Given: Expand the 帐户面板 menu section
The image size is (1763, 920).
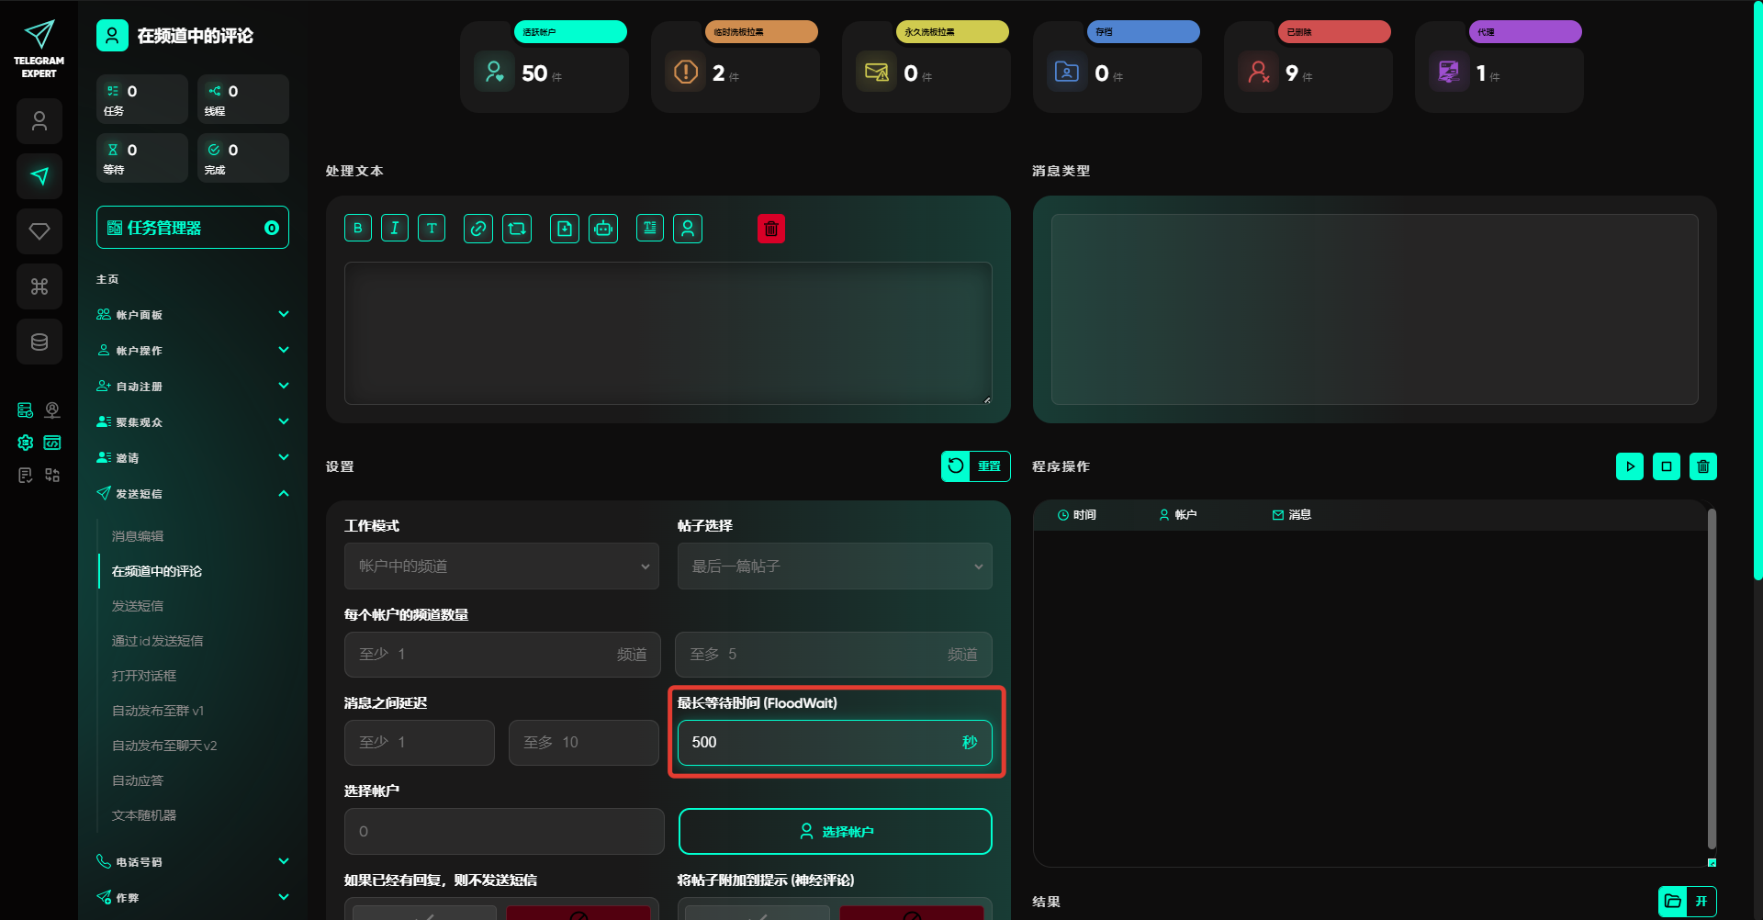Looking at the screenshot, I should coord(193,315).
